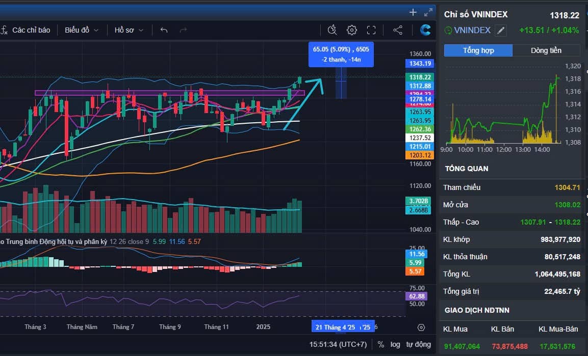Add a new chart with plus icon

(x=413, y=12)
